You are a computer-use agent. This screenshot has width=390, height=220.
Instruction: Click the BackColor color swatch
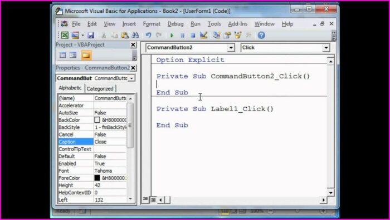coord(97,120)
